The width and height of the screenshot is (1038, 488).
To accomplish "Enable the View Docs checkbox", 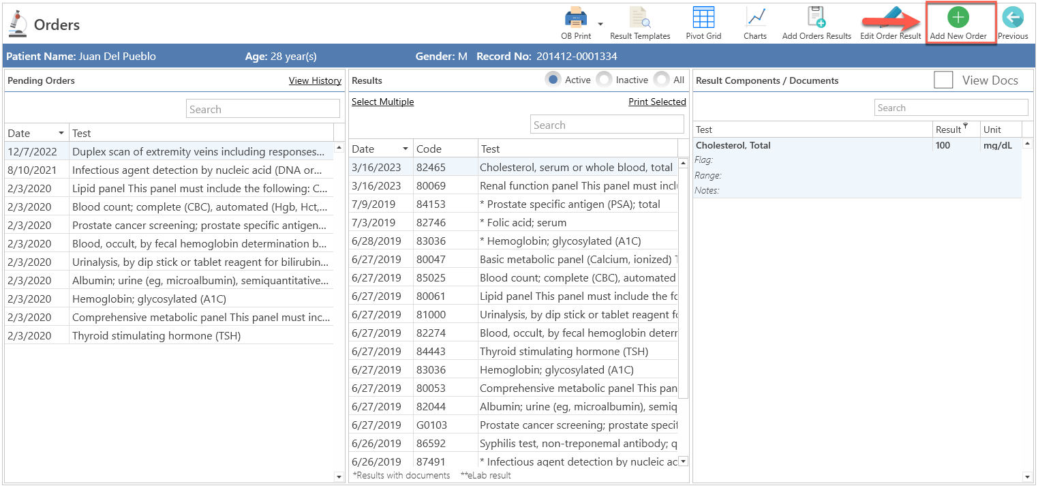I will click(x=943, y=80).
